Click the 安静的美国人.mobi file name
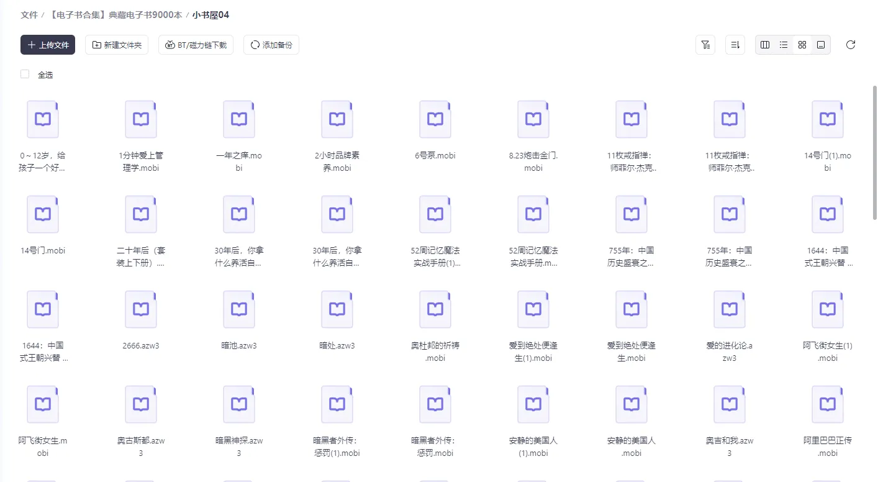878x482 pixels. pyautogui.click(x=631, y=447)
